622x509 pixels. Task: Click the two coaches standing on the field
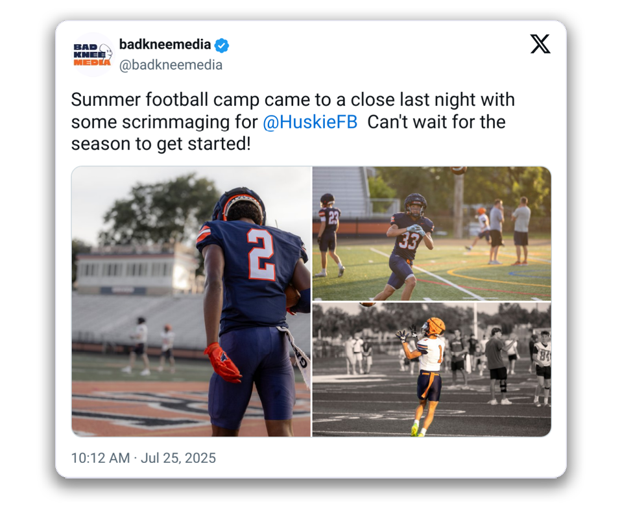point(509,230)
